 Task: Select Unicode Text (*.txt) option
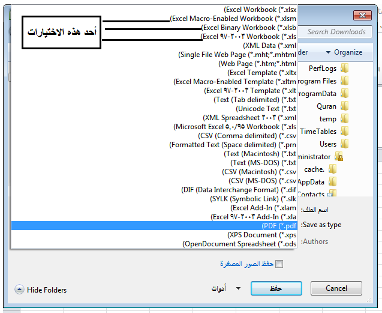coord(154,109)
